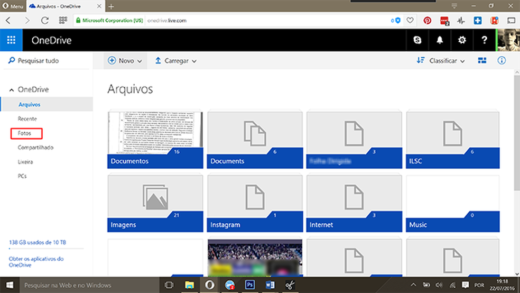Select the Arquivos - OneDrive browser tab

tap(66, 6)
